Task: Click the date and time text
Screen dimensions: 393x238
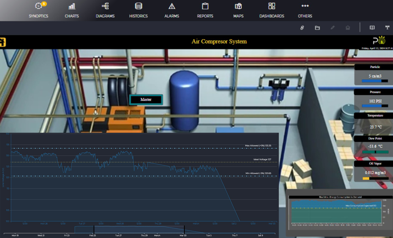Action: [377, 48]
